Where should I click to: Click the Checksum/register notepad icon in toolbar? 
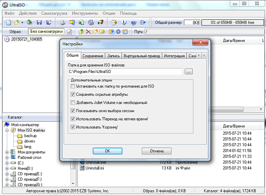coord(114,22)
